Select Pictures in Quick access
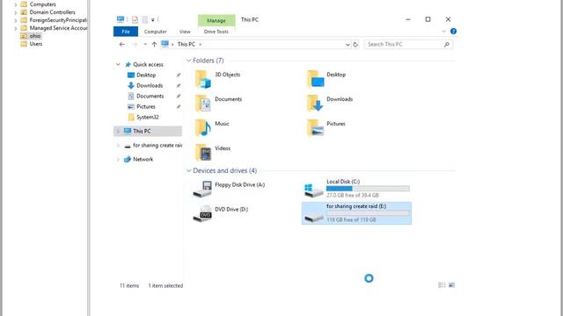This screenshot has height=316, width=563. click(x=146, y=107)
